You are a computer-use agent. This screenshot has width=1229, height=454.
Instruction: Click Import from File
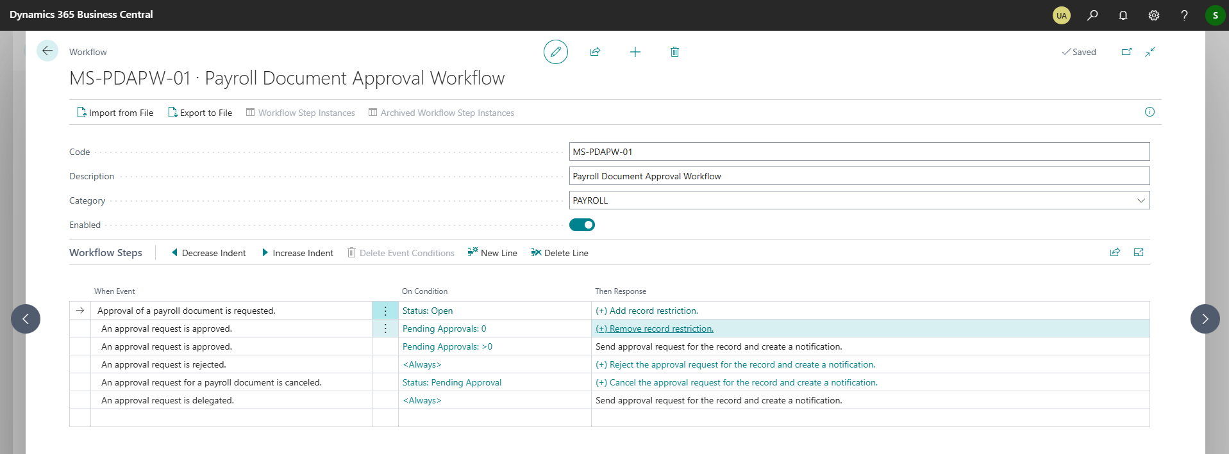click(x=115, y=113)
